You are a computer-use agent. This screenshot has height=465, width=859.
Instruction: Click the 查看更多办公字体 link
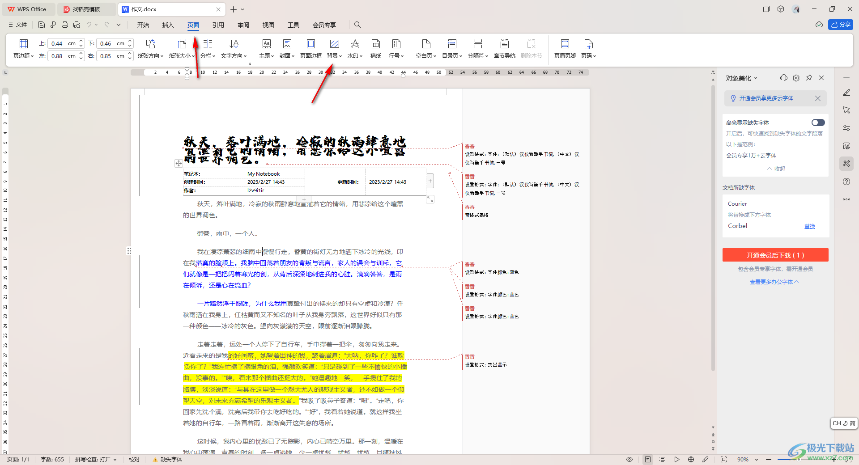click(x=774, y=282)
